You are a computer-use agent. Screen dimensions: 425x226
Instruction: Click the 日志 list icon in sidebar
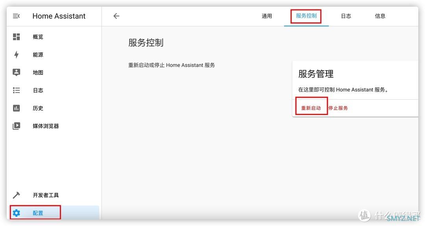coord(16,90)
